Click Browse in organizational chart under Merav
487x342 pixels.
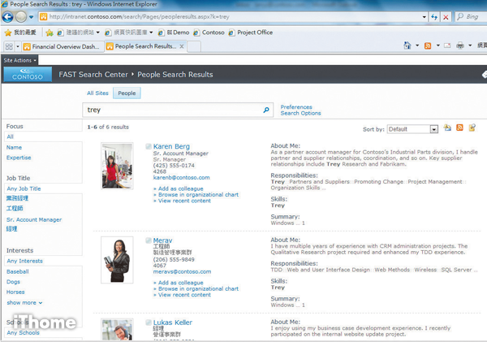tap(198, 288)
